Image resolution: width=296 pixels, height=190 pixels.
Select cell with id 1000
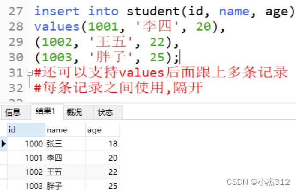pos(26,144)
